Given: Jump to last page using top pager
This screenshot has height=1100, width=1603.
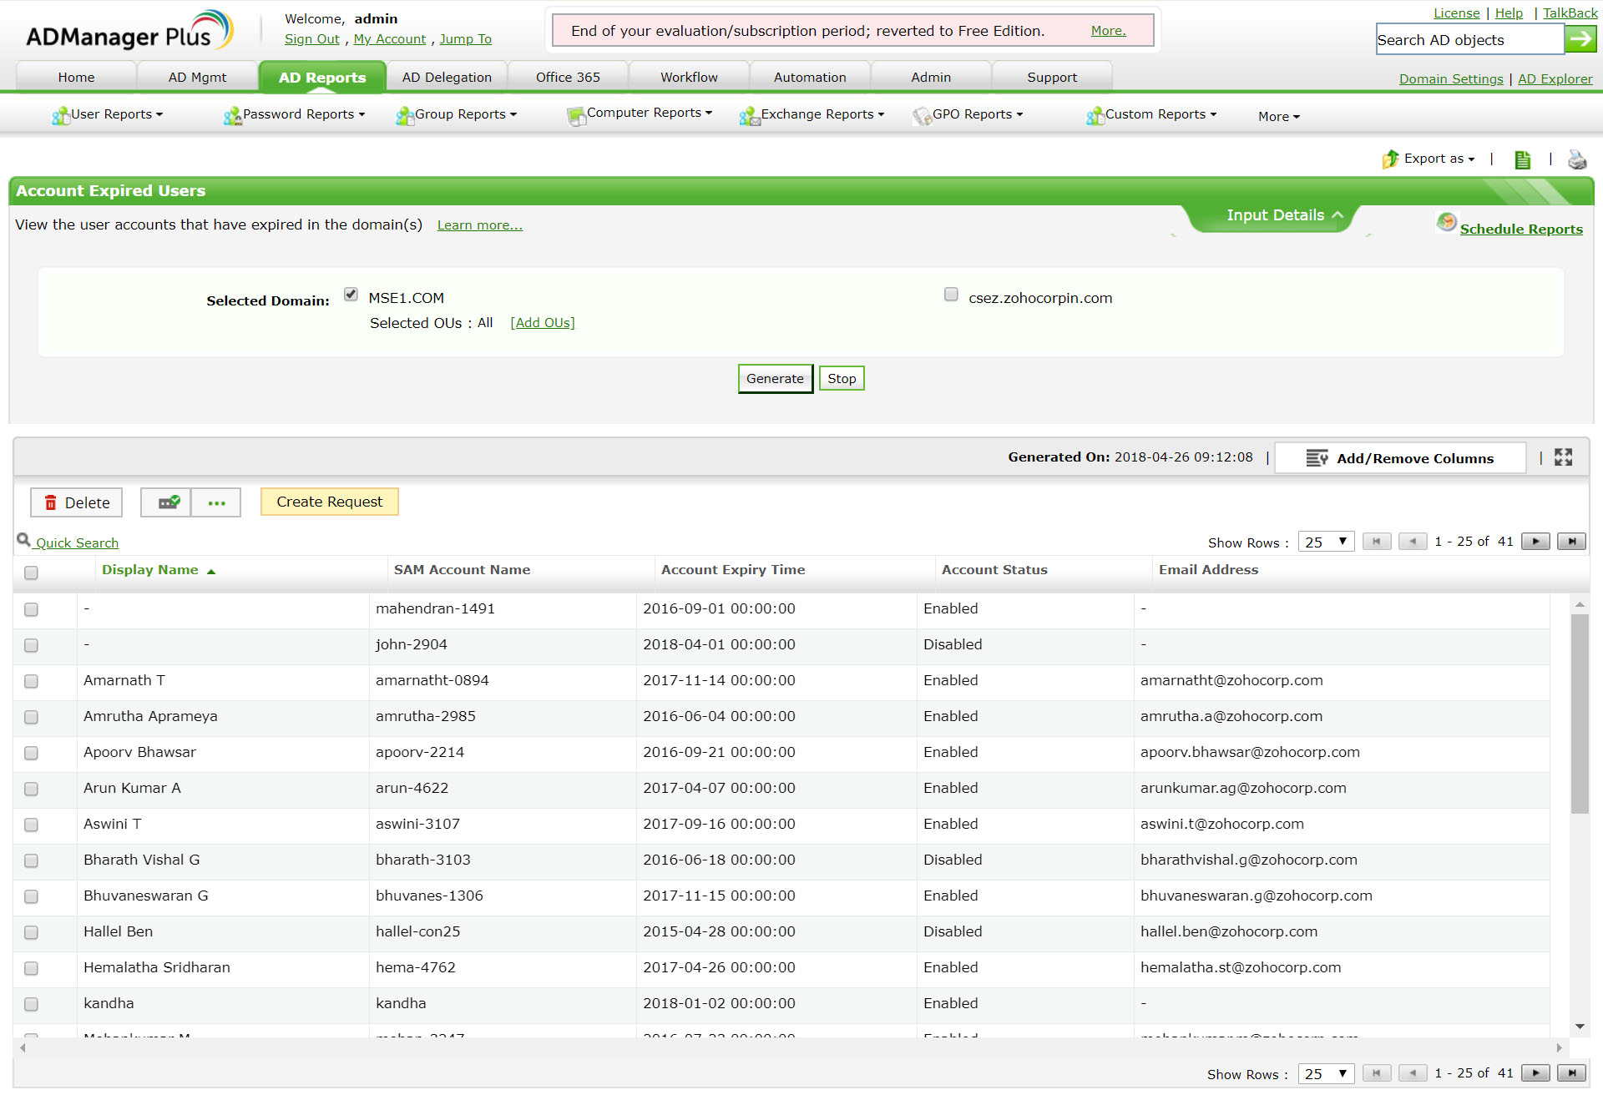Looking at the screenshot, I should (x=1571, y=542).
